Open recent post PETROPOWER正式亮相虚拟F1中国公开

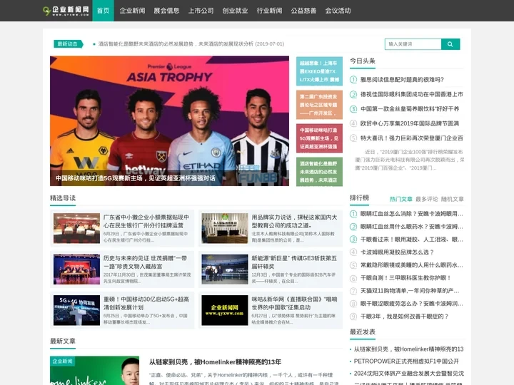(x=406, y=361)
